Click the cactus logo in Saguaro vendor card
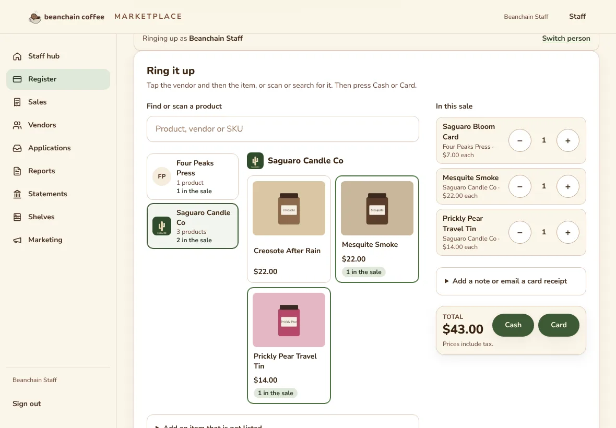 [x=162, y=226]
